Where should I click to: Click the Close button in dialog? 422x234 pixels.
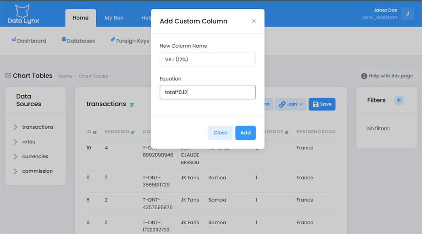(220, 133)
